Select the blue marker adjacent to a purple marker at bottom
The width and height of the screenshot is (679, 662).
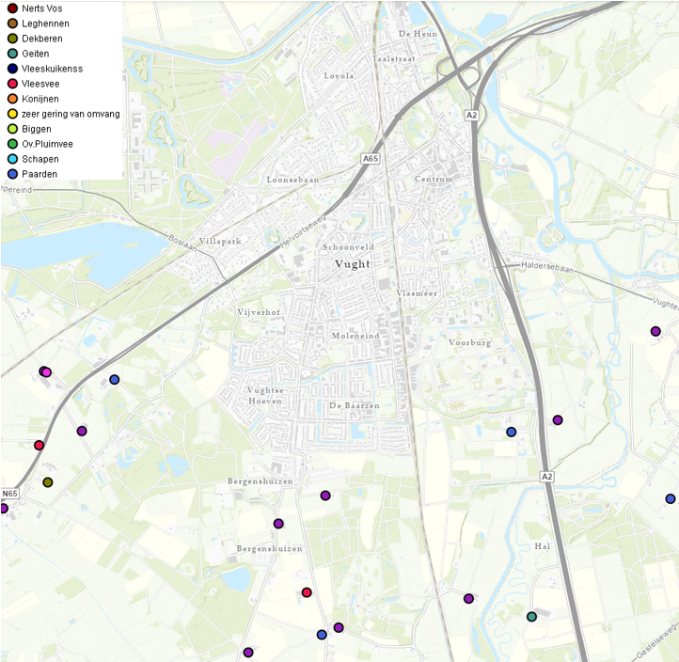(322, 635)
